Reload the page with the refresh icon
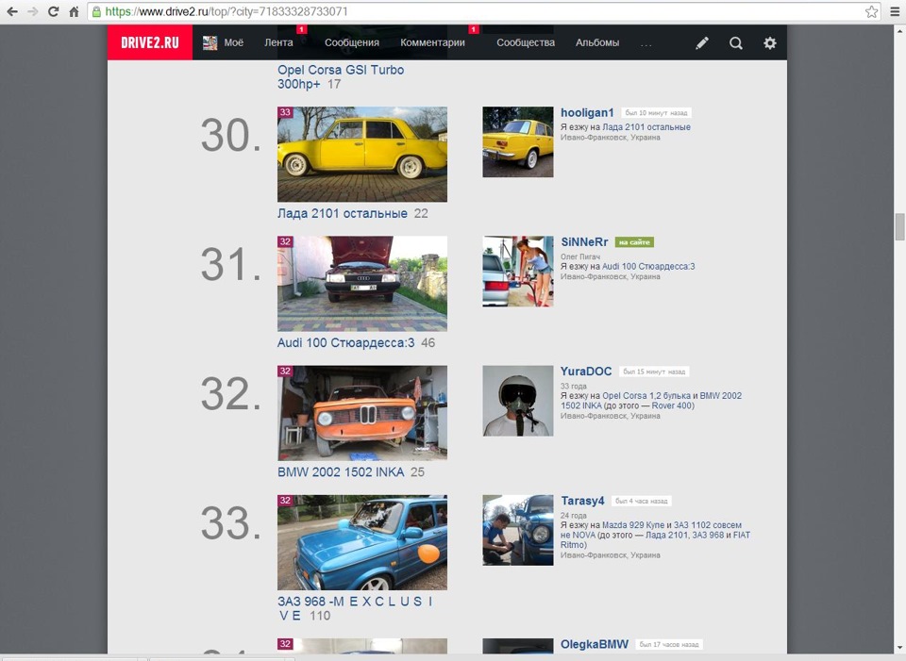This screenshot has height=661, width=906. pos(53,11)
